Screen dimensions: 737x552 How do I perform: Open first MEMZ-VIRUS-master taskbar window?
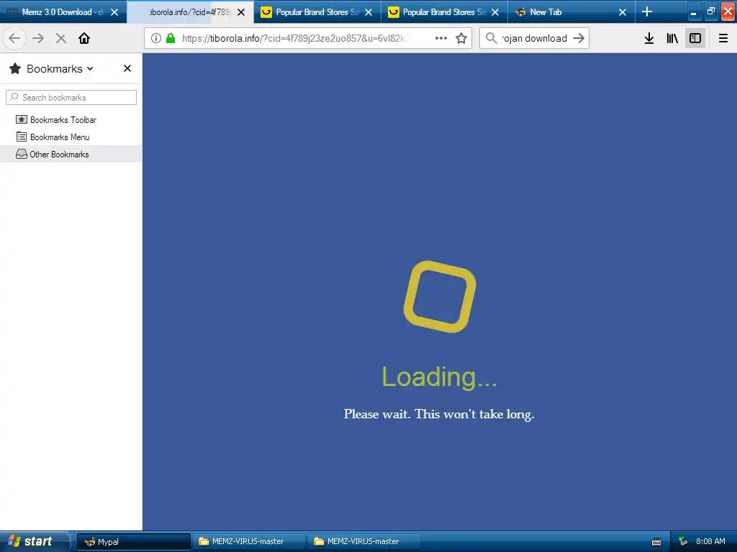click(x=248, y=542)
